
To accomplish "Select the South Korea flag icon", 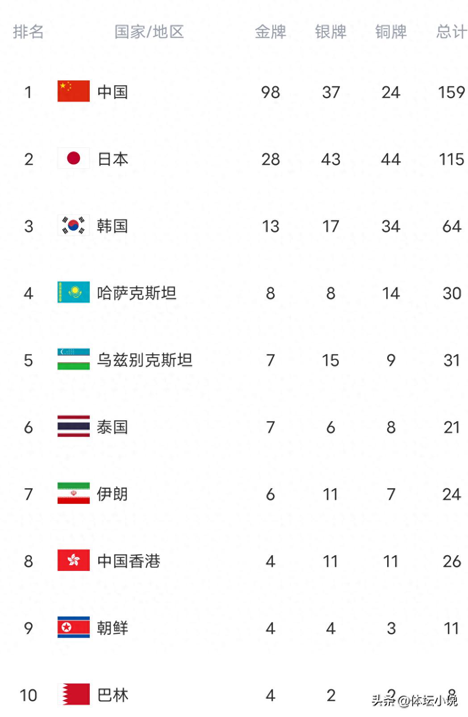I will [x=74, y=225].
